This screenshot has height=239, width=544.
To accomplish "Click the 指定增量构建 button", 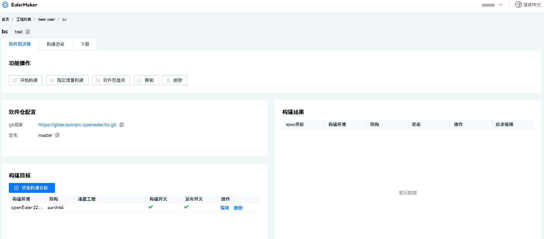I will point(67,80).
